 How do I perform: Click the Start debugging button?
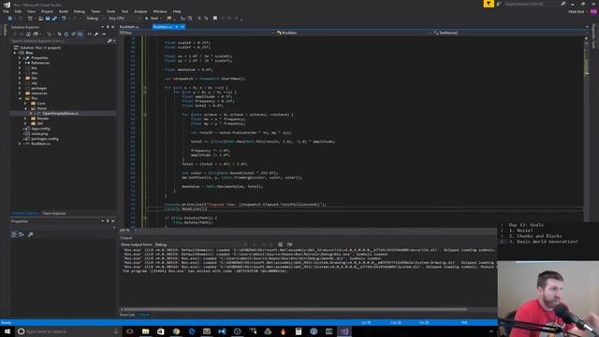click(152, 19)
